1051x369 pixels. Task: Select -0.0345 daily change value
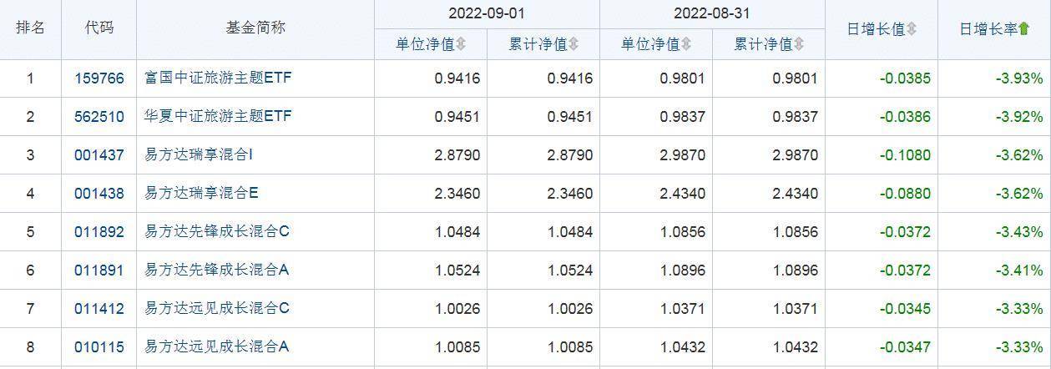[905, 309]
